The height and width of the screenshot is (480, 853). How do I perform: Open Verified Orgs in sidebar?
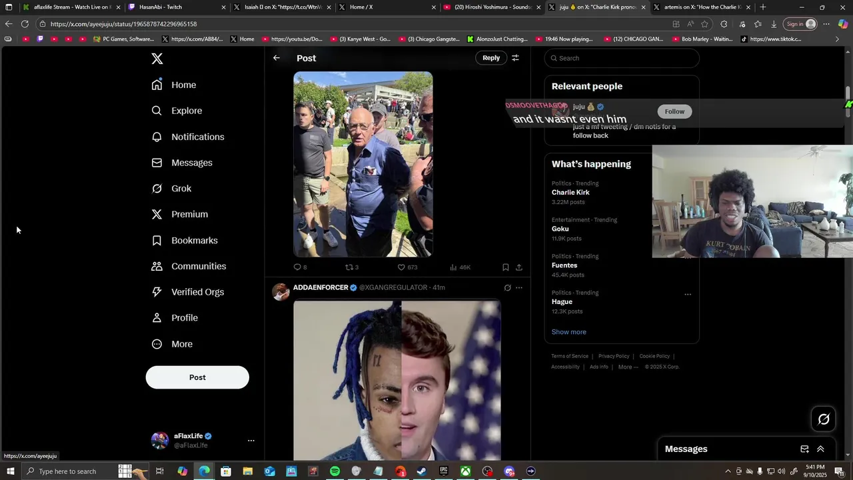[x=187, y=292]
